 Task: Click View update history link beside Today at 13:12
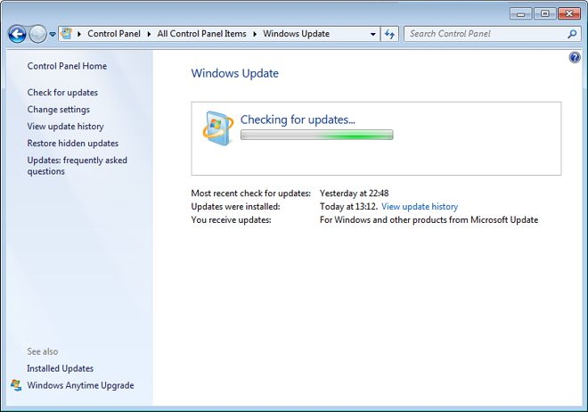pos(420,206)
